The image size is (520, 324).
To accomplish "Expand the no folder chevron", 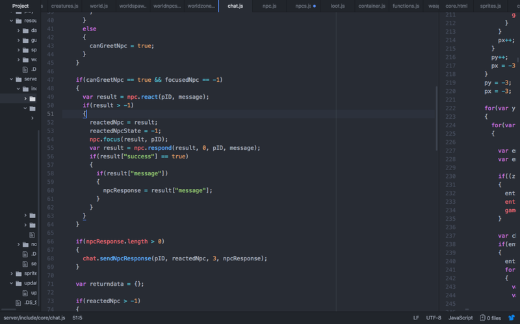I will (19, 245).
